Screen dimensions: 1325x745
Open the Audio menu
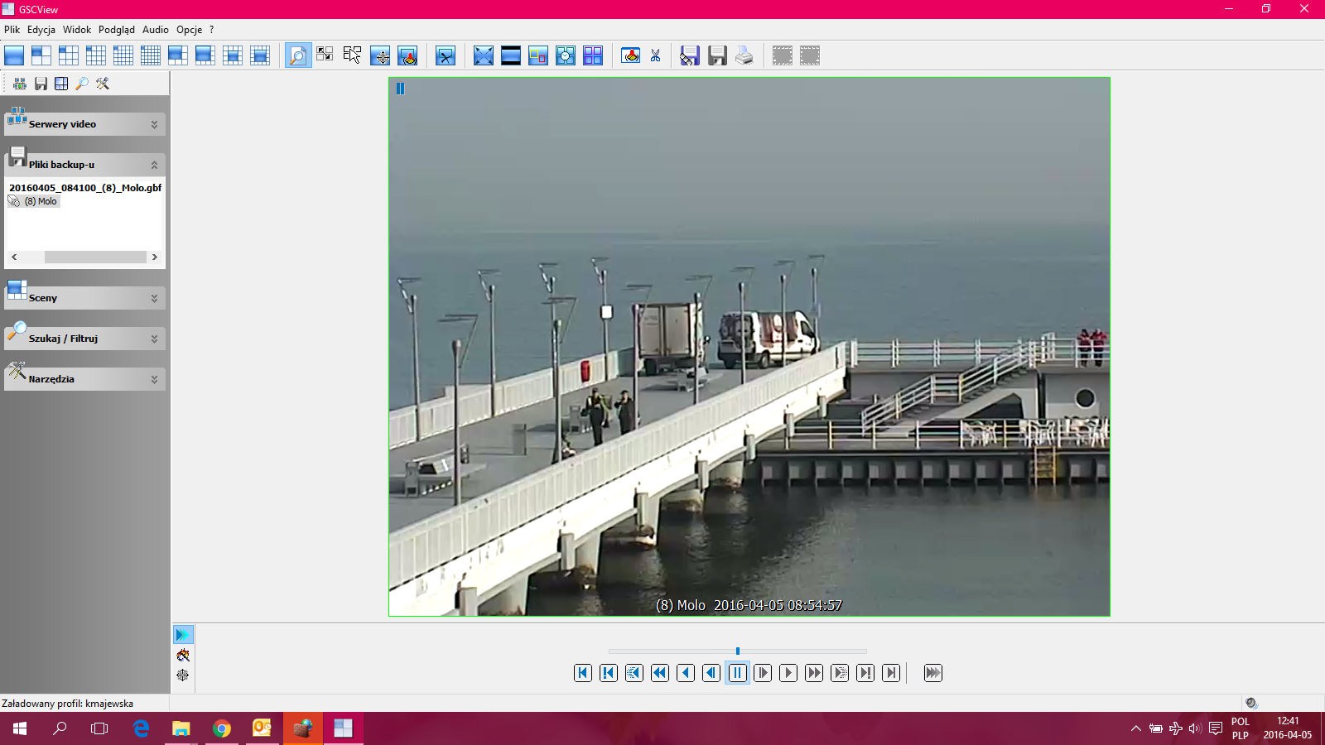[x=156, y=30]
